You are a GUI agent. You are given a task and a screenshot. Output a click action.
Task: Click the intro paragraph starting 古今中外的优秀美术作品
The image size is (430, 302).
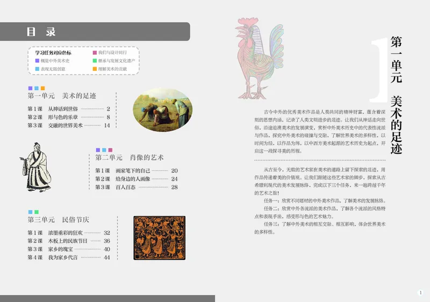320,131
